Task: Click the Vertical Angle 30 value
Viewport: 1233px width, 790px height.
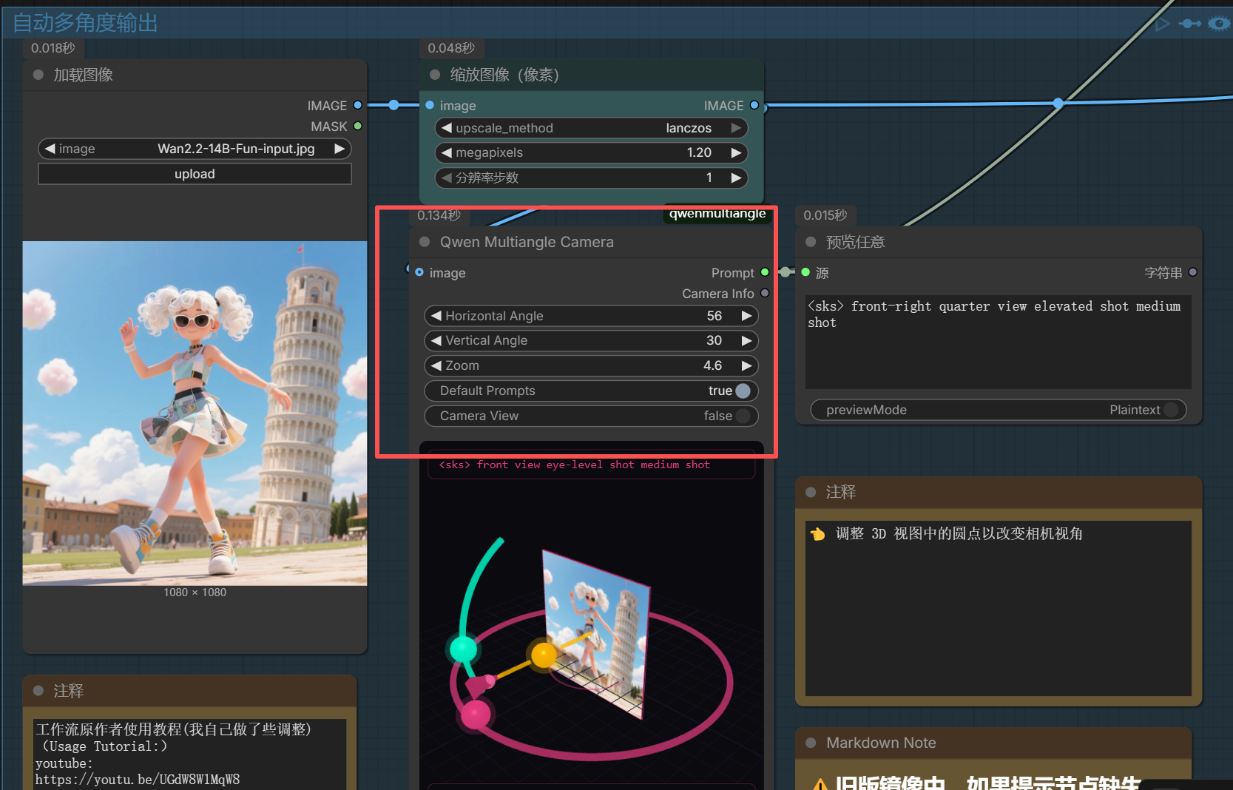Action: pyautogui.click(x=714, y=340)
